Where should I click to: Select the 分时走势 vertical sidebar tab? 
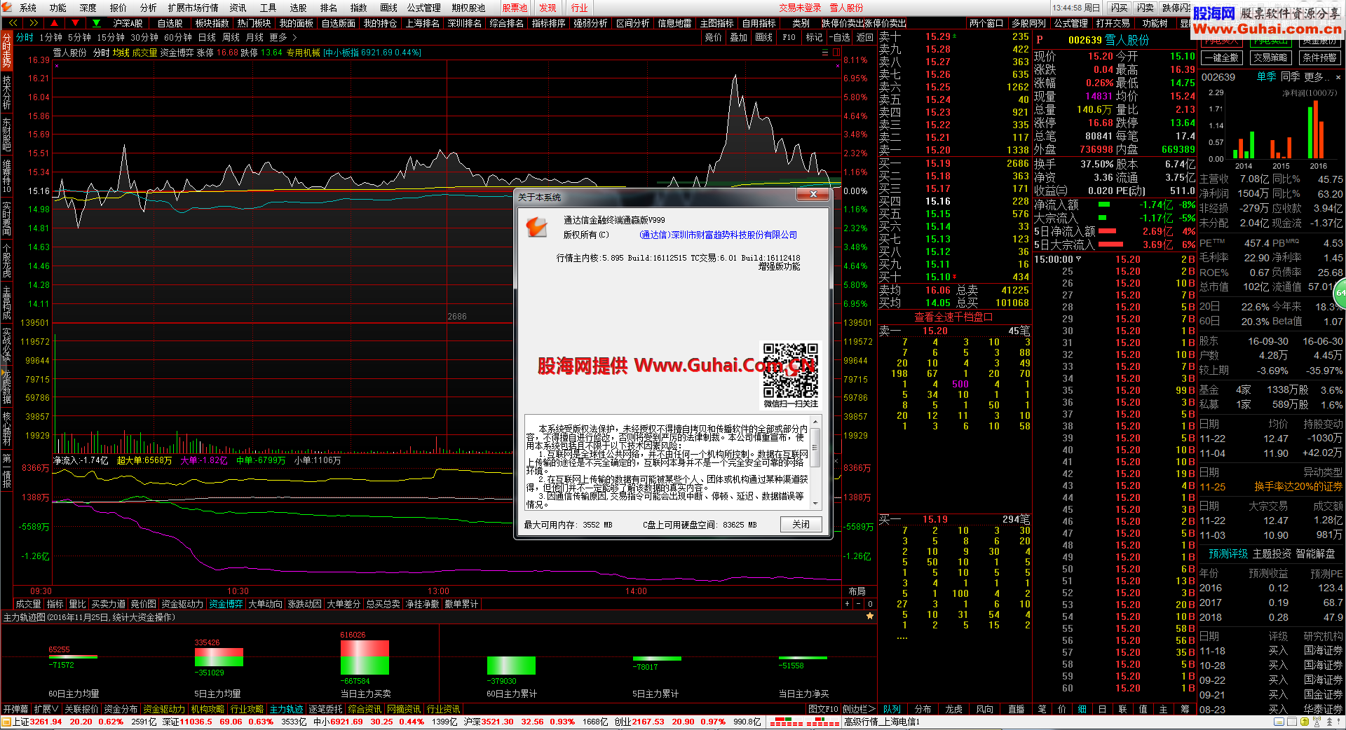tap(6, 50)
